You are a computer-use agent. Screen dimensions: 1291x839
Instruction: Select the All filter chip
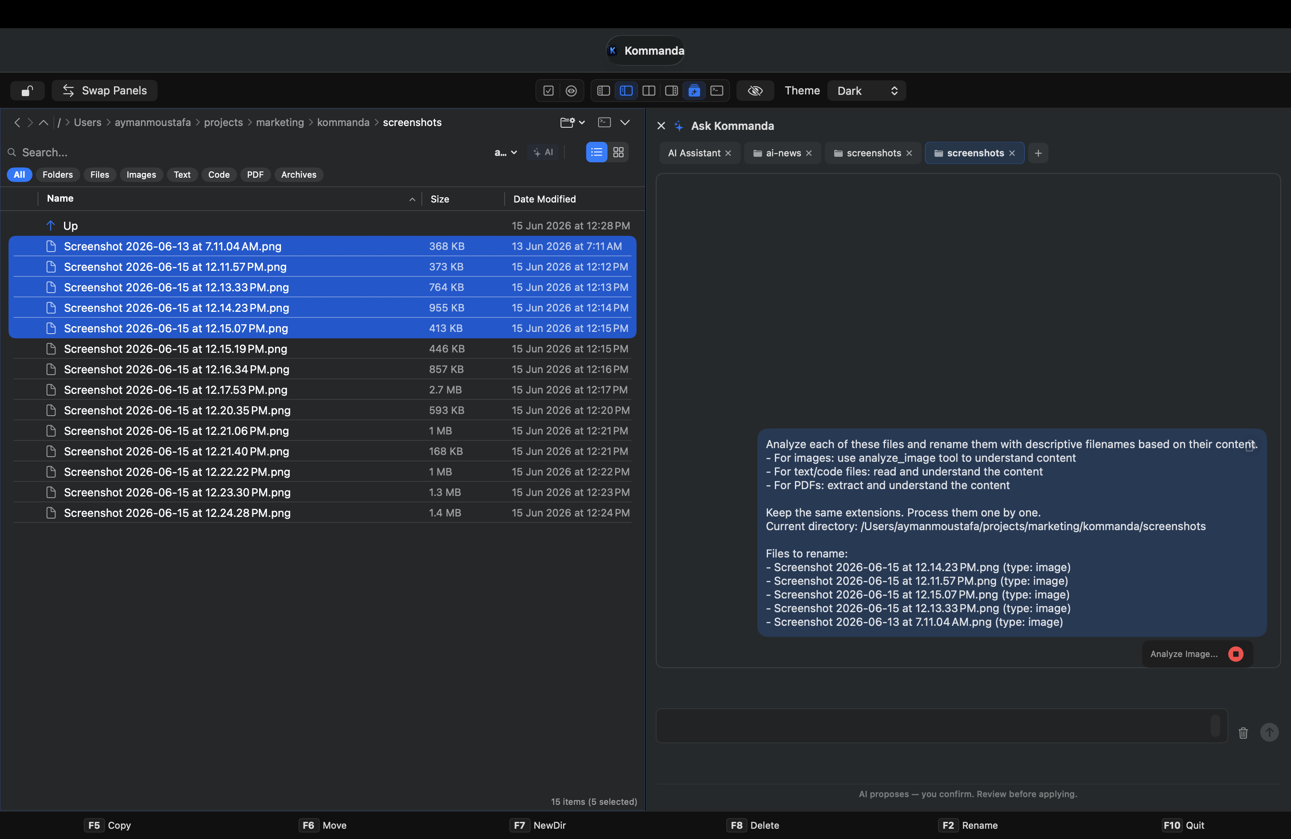tap(19, 175)
